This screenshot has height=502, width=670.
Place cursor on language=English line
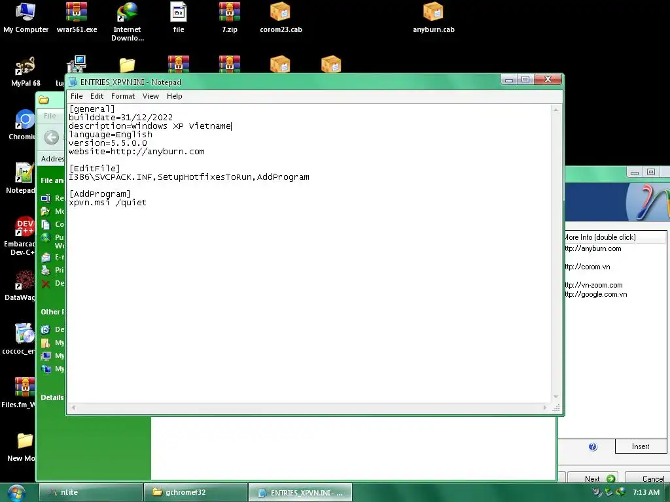pos(110,135)
